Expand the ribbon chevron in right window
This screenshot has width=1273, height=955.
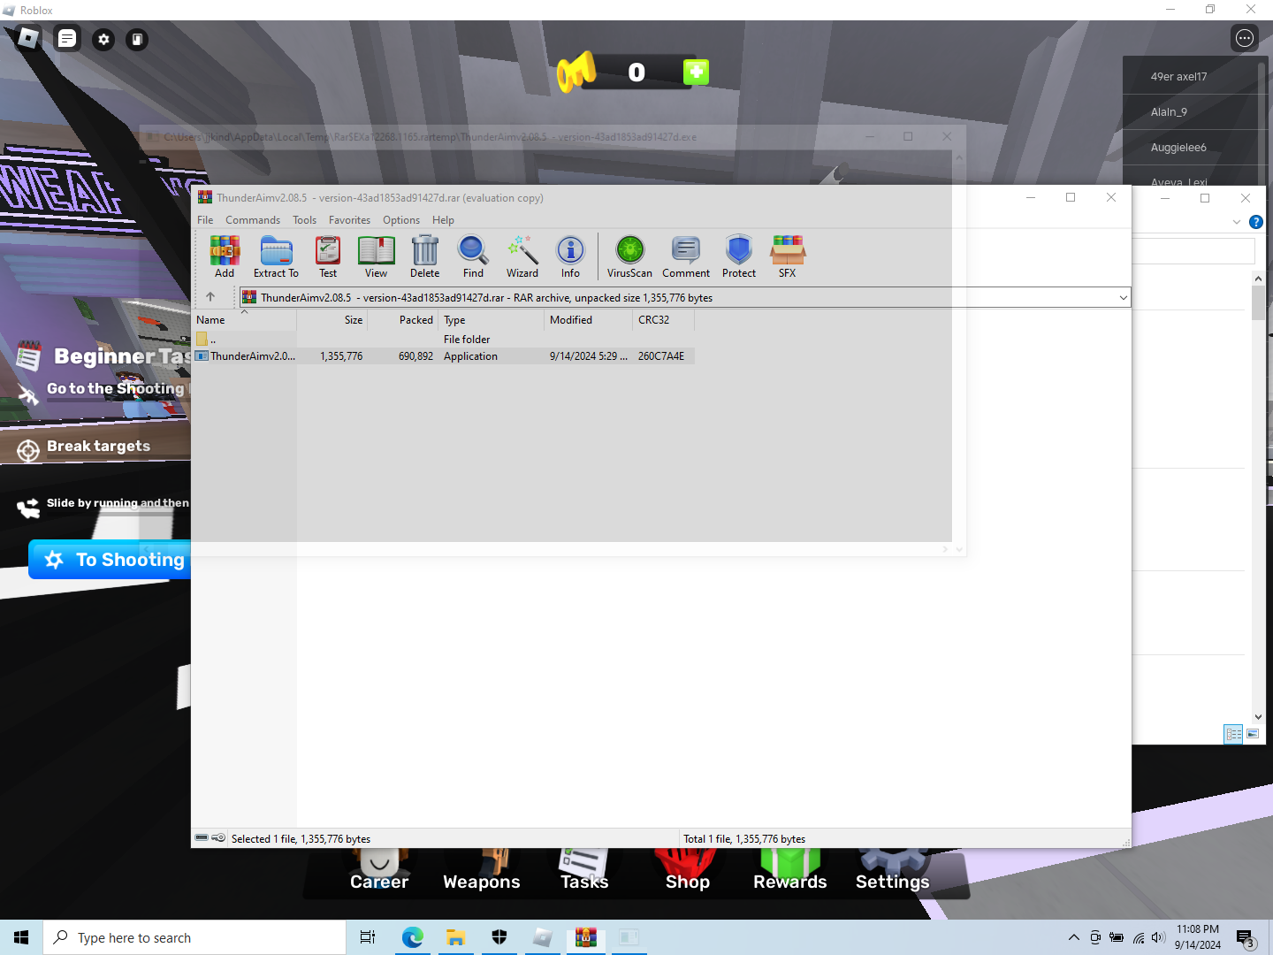pos(1236,222)
